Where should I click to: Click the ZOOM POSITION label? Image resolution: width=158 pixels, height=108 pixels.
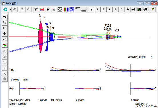[137, 57]
